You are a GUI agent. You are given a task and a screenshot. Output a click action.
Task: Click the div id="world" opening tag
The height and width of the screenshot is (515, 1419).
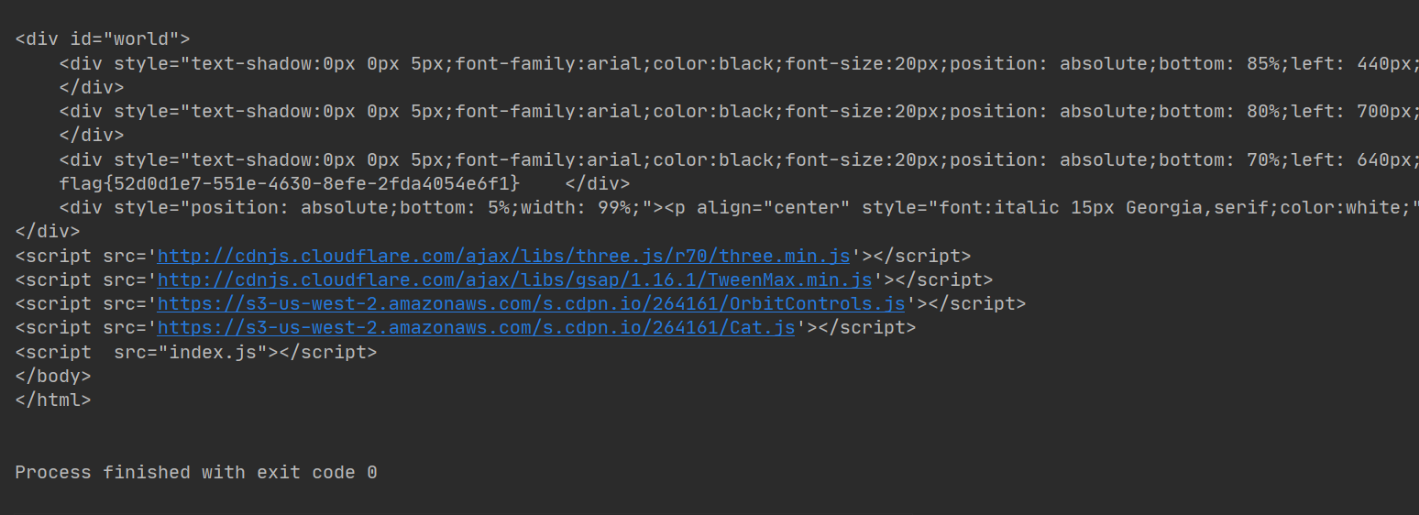pyautogui.click(x=103, y=39)
